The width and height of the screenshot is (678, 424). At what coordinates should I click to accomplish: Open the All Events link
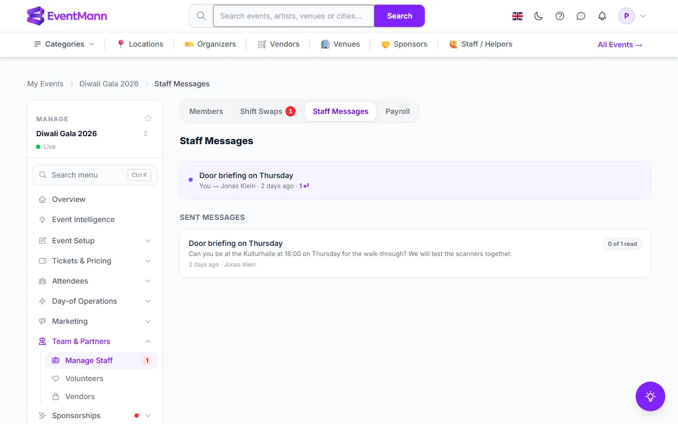click(620, 45)
